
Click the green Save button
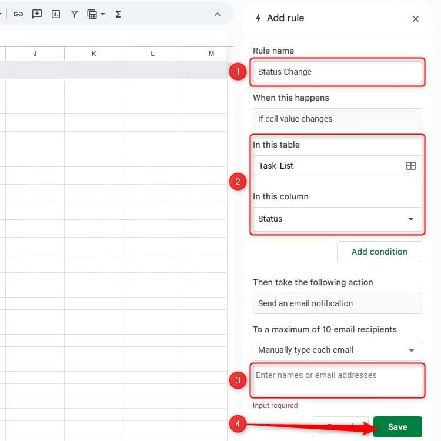click(x=397, y=427)
